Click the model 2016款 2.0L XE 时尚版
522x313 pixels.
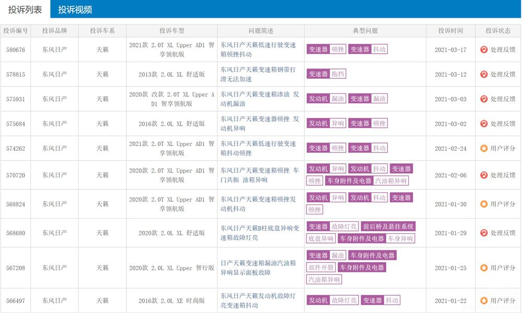coord(172,300)
